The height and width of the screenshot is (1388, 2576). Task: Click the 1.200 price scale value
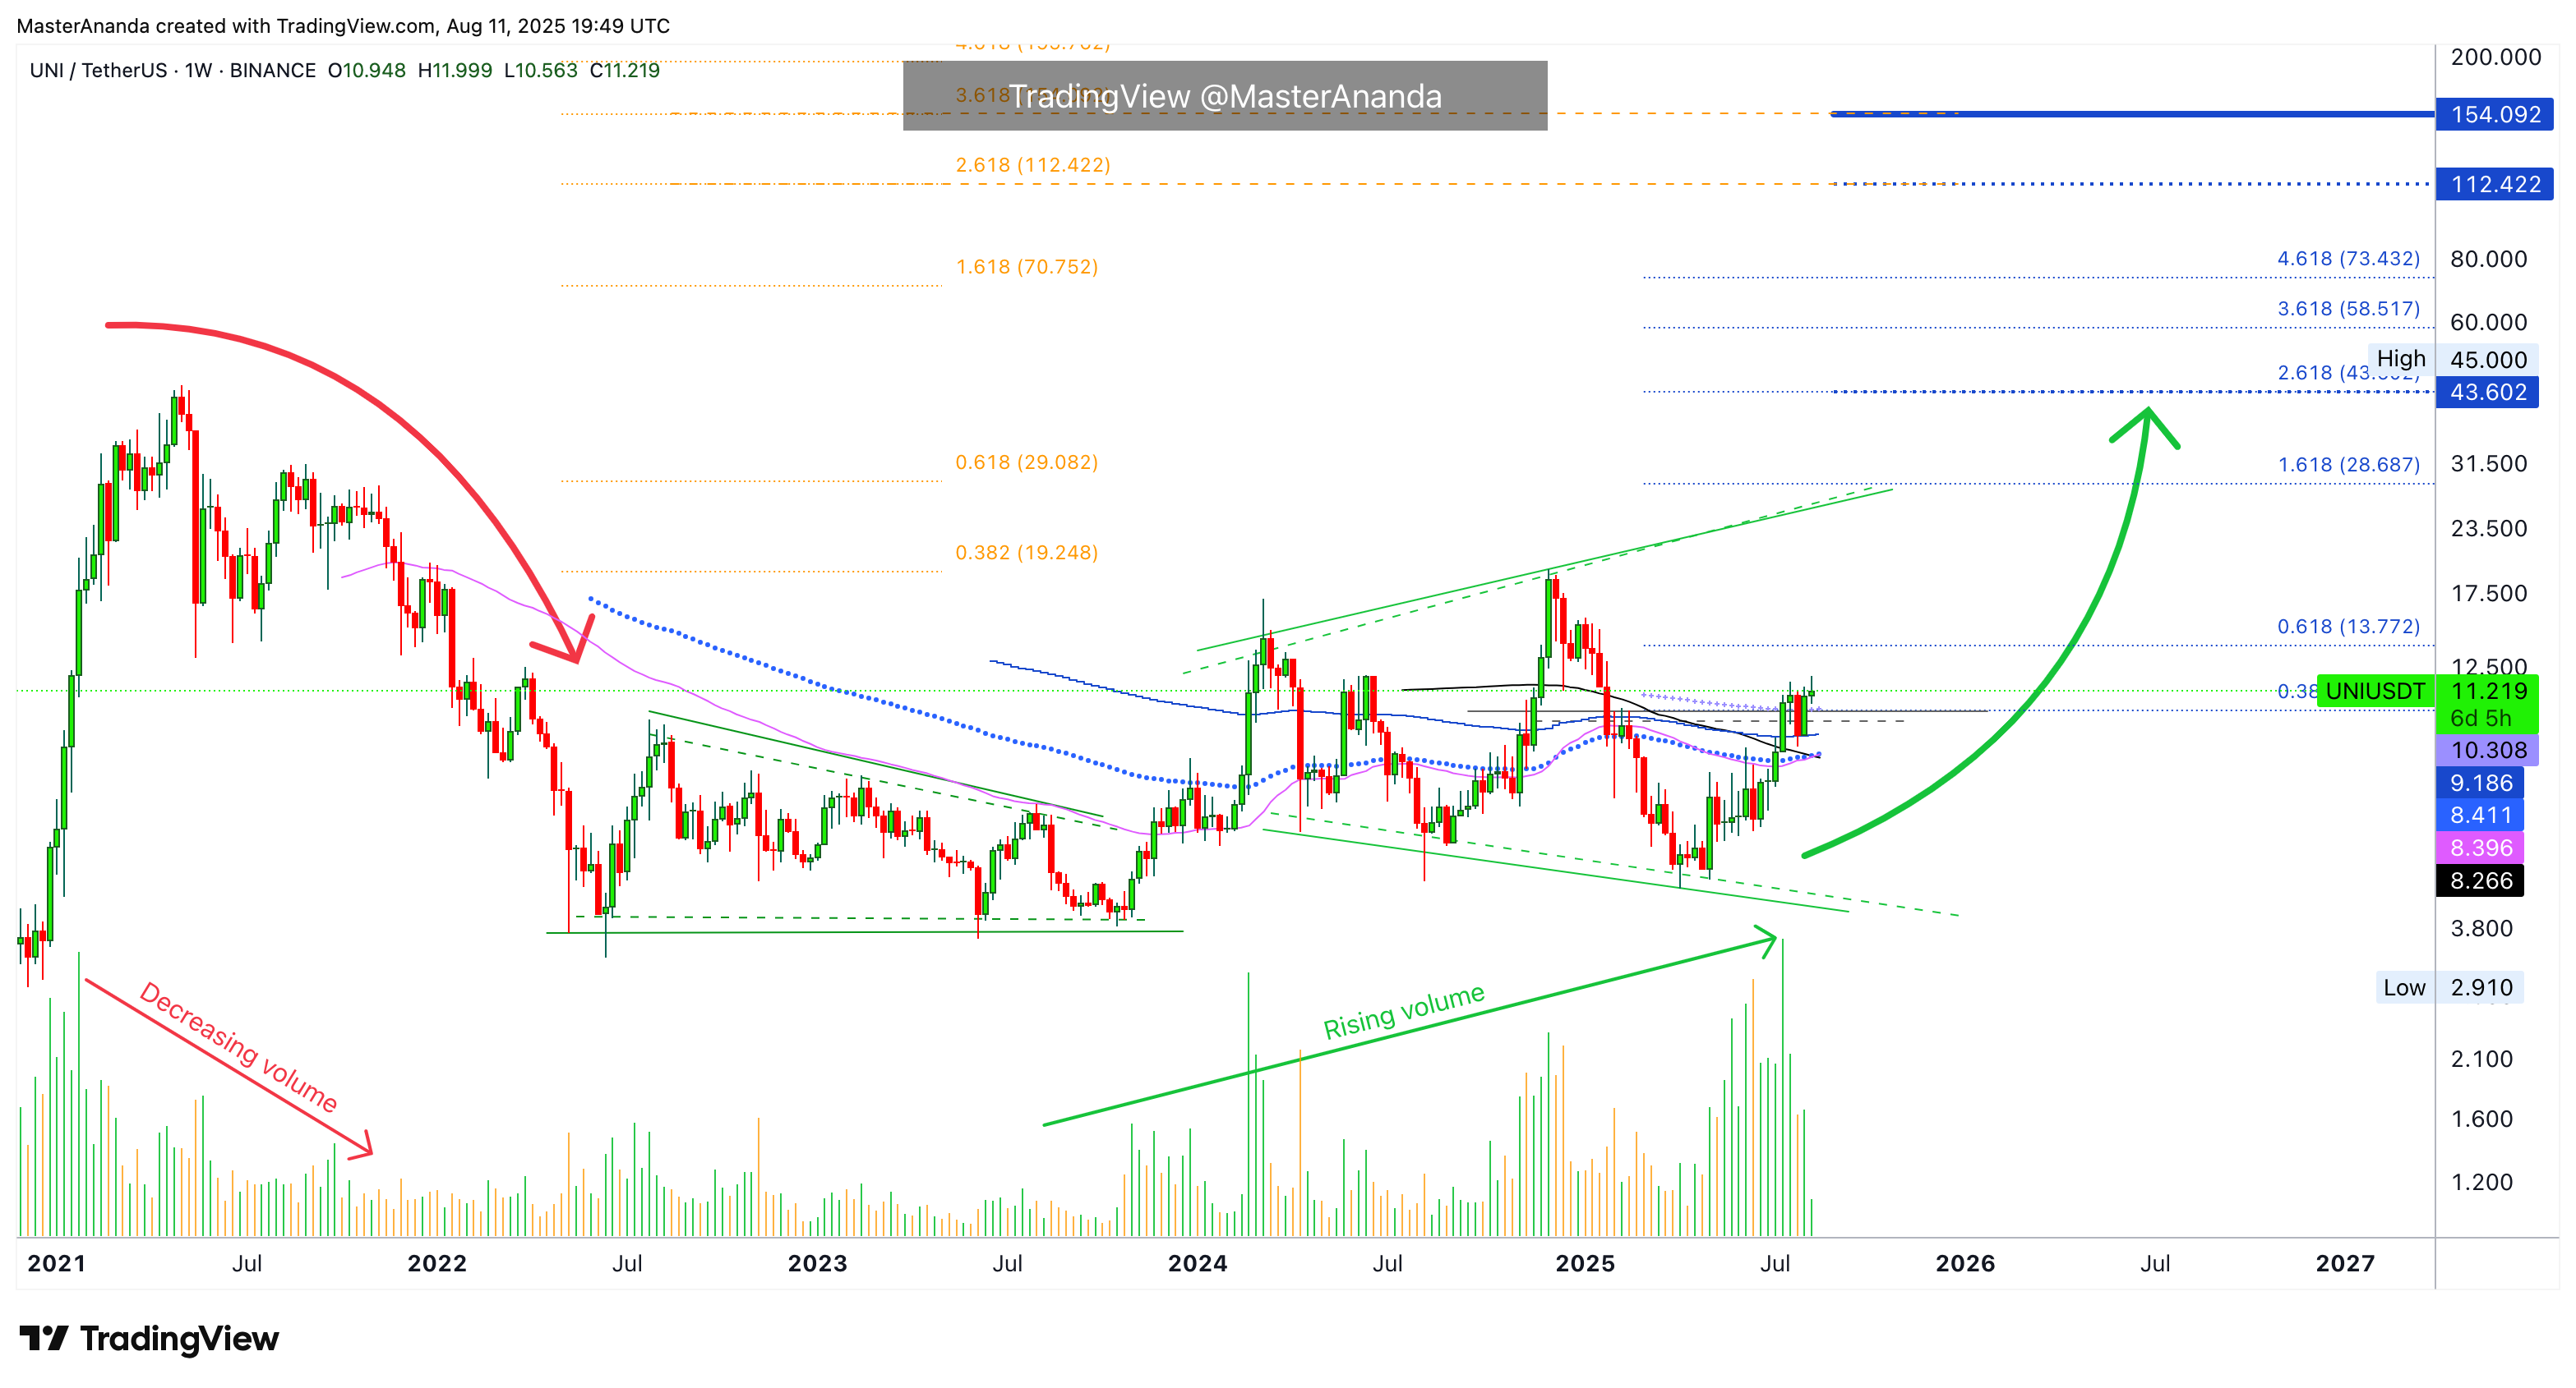point(2482,1182)
